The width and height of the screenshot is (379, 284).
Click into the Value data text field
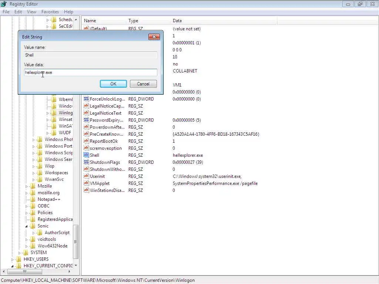(91, 72)
